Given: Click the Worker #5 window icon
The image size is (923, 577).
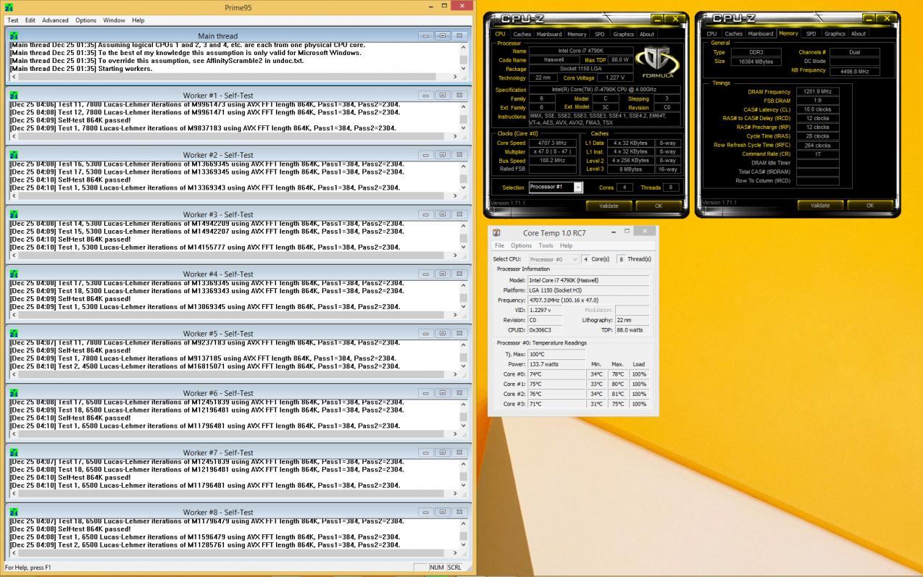Looking at the screenshot, I should point(14,334).
